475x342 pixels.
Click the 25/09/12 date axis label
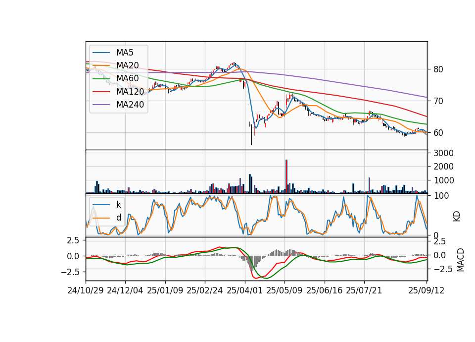click(426, 290)
